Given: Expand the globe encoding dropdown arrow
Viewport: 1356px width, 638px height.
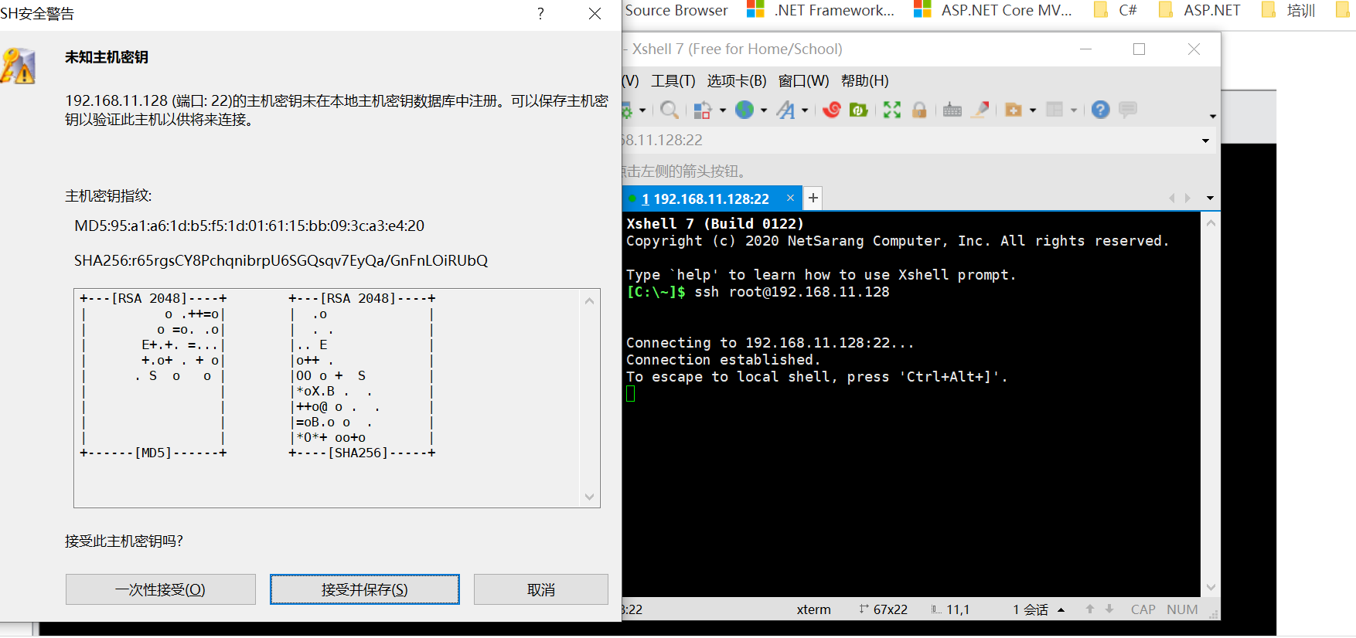Looking at the screenshot, I should [x=764, y=110].
